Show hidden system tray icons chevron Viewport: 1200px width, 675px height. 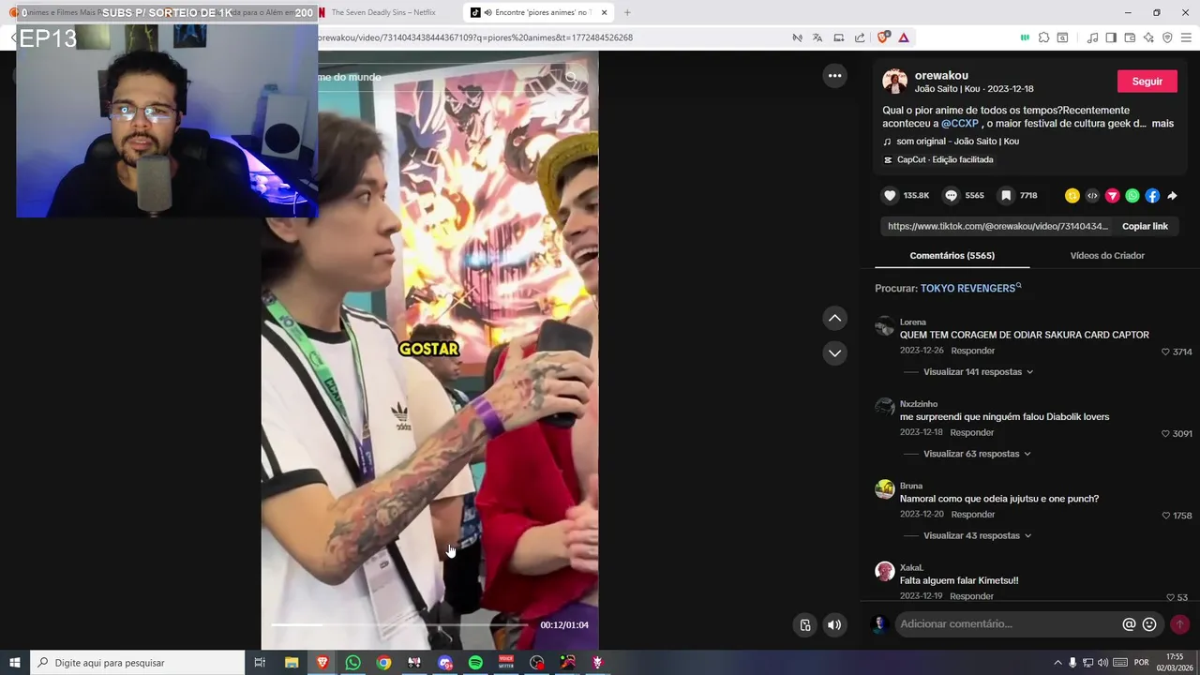[1057, 663]
